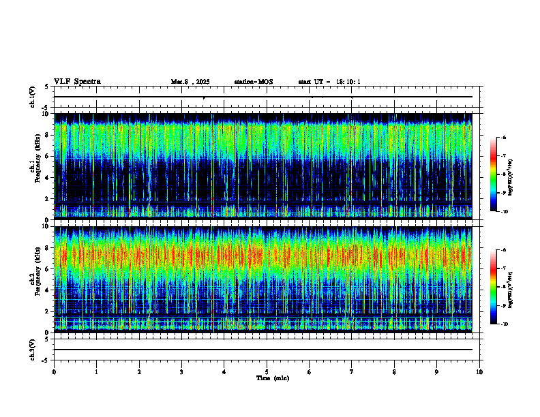Click time axis tick label "4"
Screen dimensions: 540x417
coord(224,372)
